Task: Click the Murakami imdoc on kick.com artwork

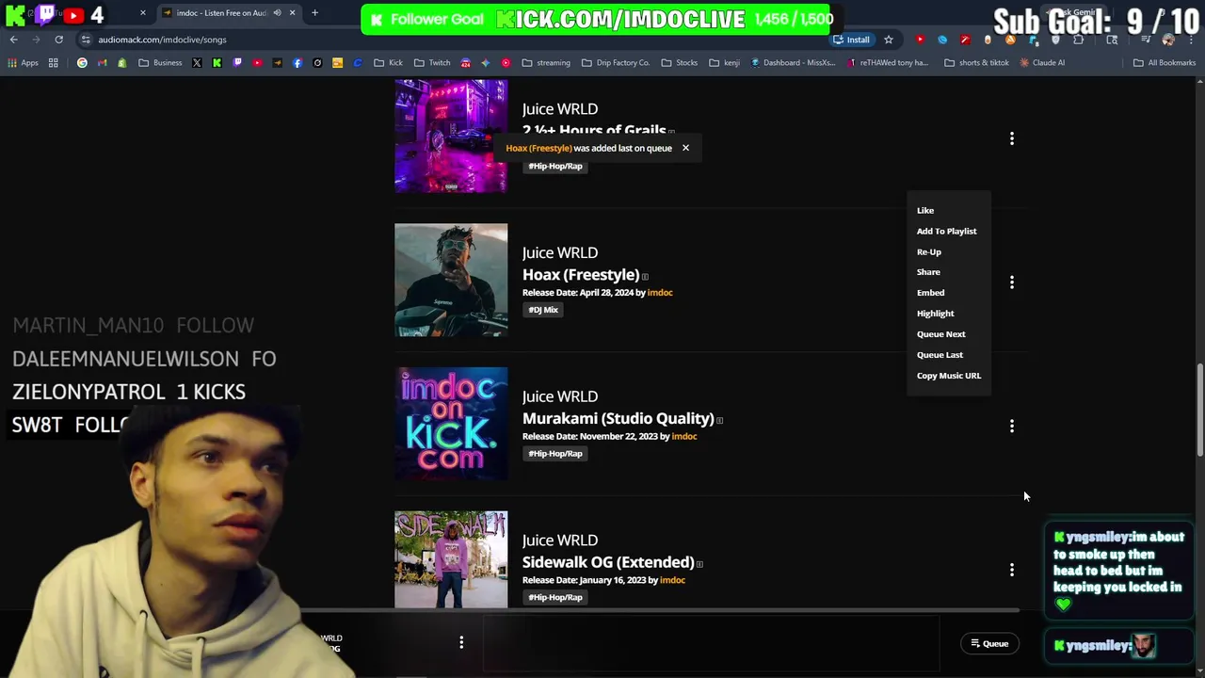Action: [451, 424]
